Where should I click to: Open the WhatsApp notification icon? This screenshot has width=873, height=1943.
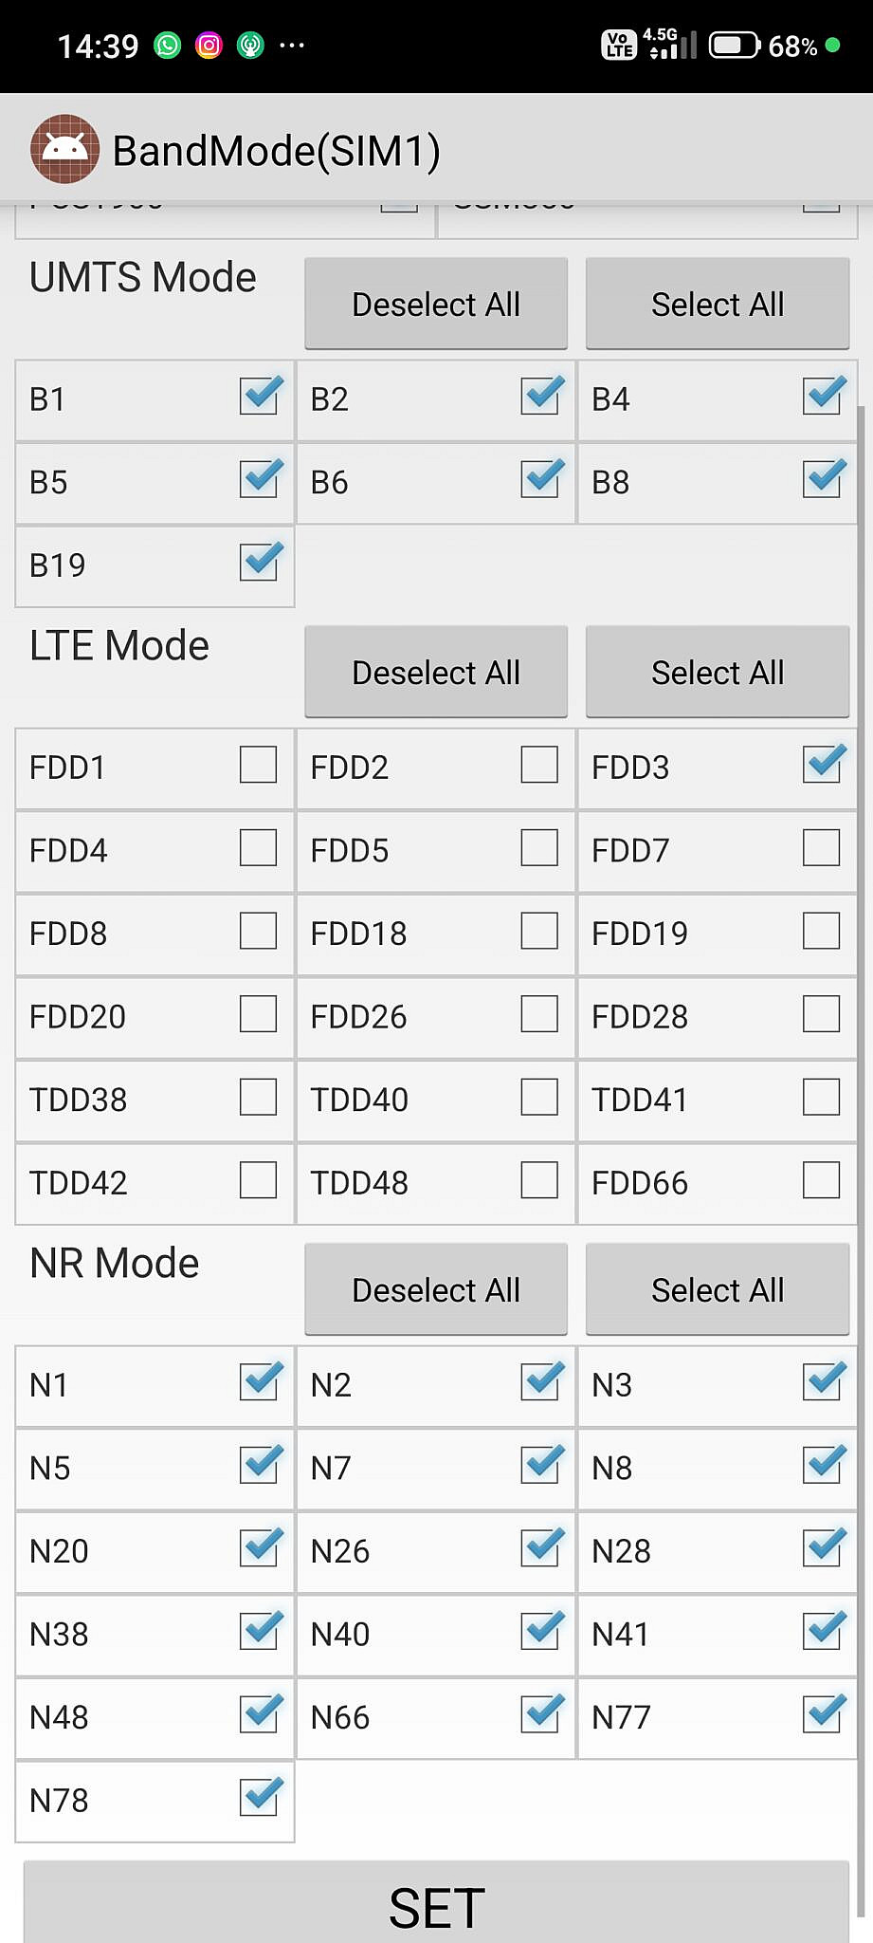tap(168, 45)
